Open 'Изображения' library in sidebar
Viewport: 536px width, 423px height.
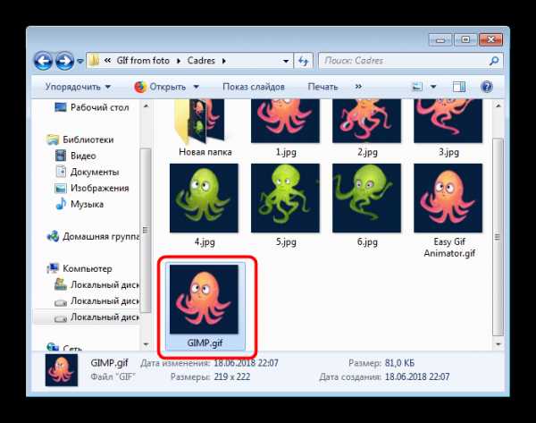99,188
